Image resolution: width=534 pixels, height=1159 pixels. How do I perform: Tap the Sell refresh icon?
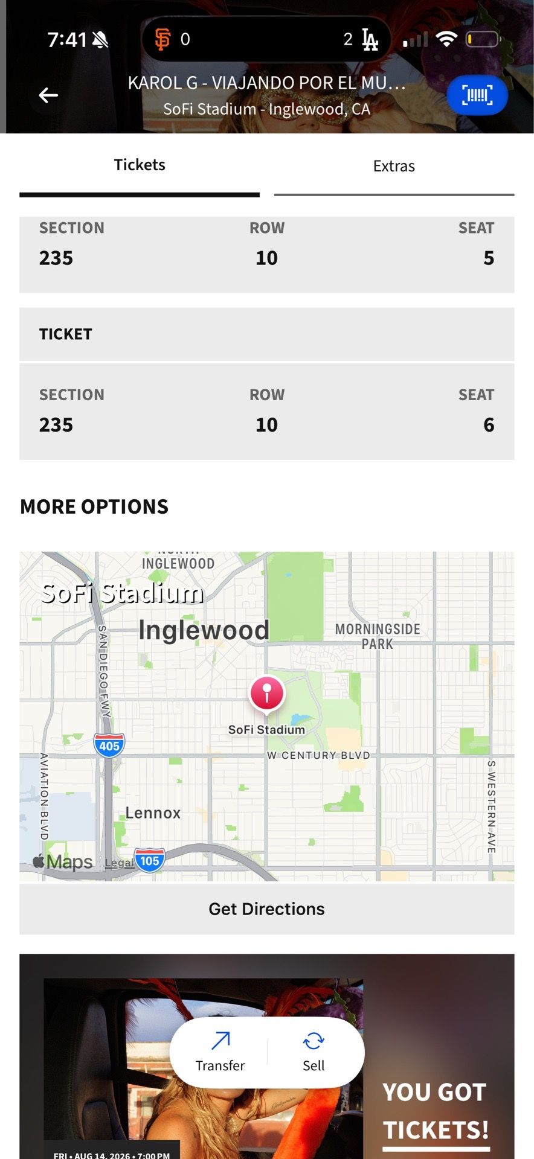(x=314, y=1041)
